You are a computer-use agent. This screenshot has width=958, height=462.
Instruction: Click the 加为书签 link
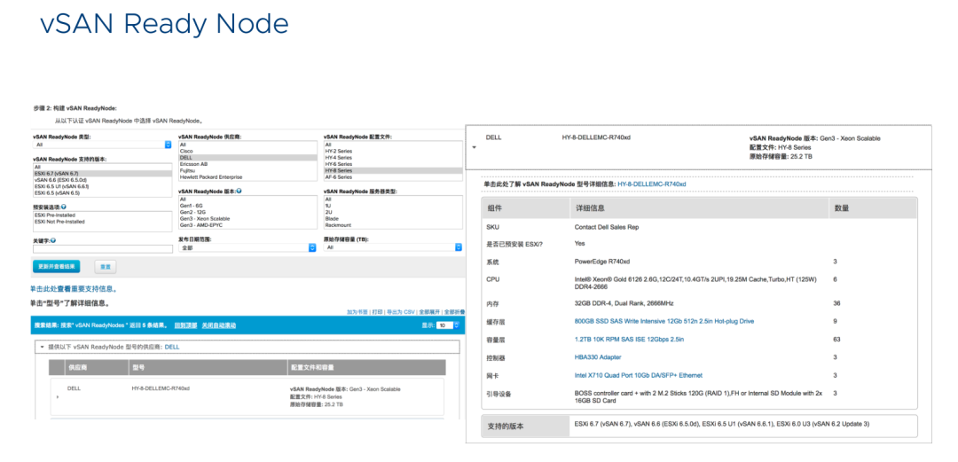point(357,311)
